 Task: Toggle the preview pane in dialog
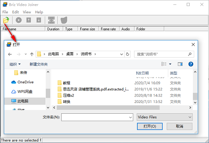click(x=180, y=64)
